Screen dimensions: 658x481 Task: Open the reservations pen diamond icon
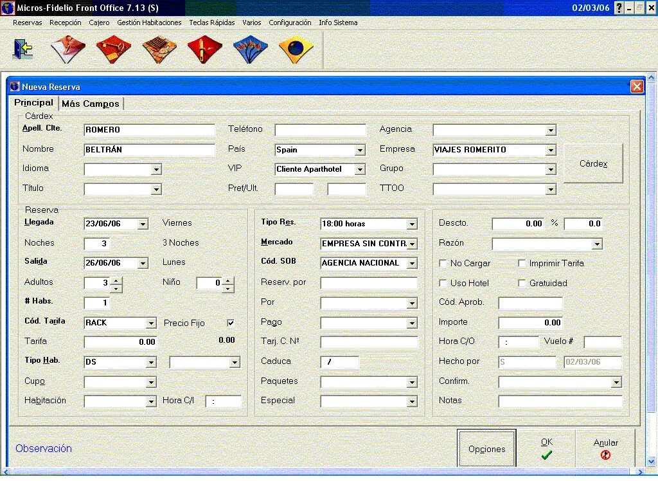tap(68, 49)
